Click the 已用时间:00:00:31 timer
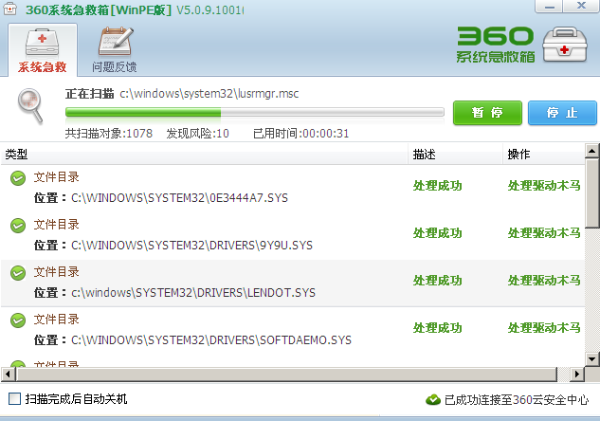 301,133
